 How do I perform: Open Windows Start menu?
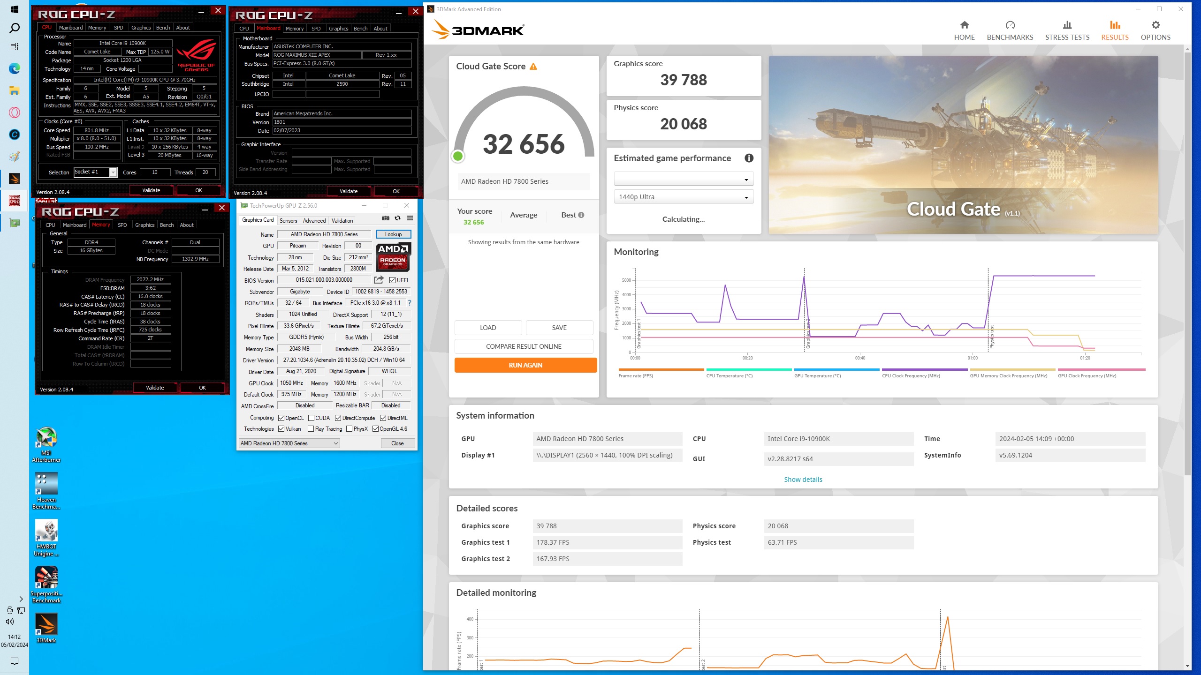pos(14,9)
